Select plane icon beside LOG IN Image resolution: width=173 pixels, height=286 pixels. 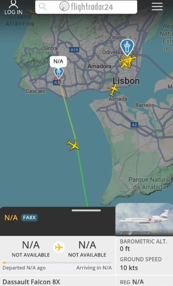point(31,10)
